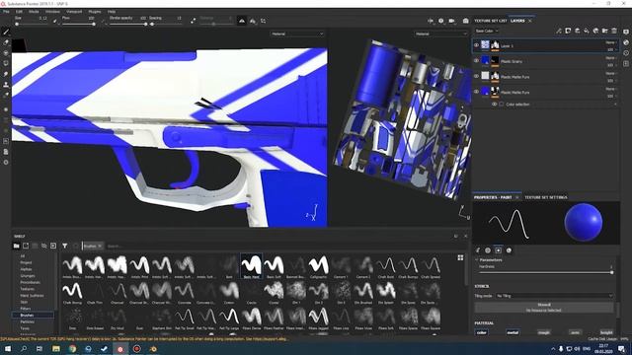Select the Hard Surfaces category in Shelf
This screenshot has width=632, height=355.
coord(32,296)
